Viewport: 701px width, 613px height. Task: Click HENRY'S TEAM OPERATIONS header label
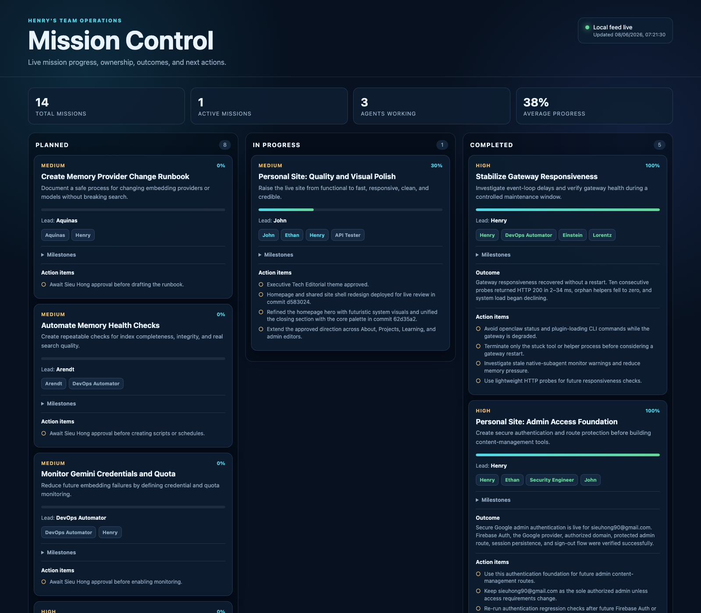[x=75, y=21]
